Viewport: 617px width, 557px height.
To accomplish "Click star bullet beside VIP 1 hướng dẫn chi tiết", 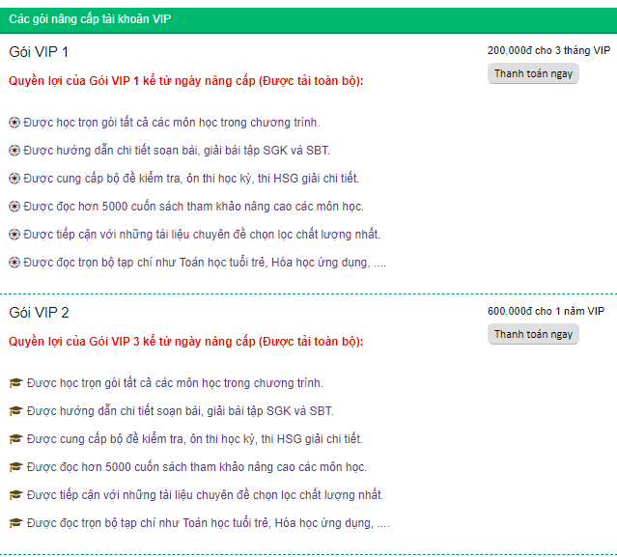I will [x=14, y=151].
